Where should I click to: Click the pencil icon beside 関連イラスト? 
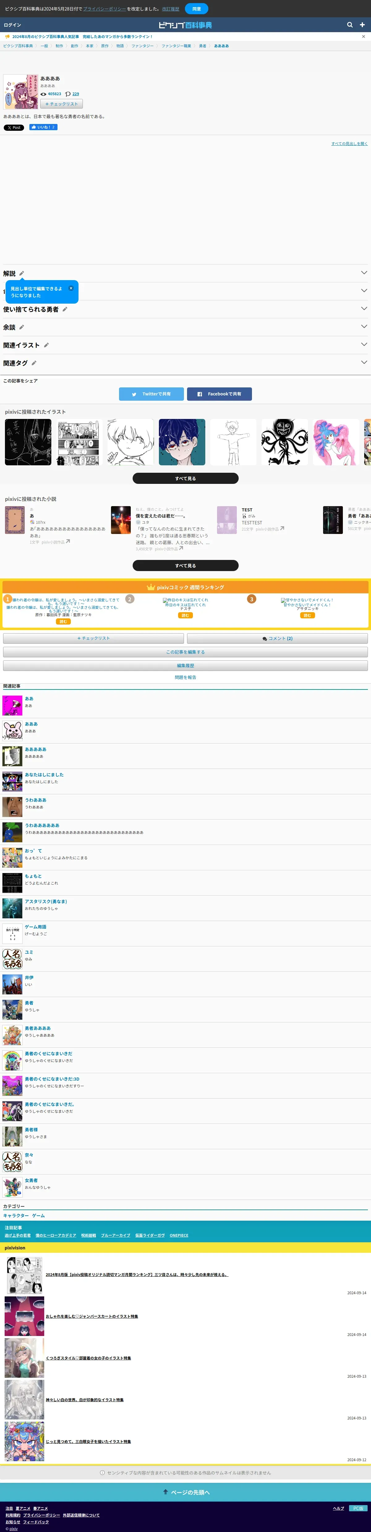point(46,345)
